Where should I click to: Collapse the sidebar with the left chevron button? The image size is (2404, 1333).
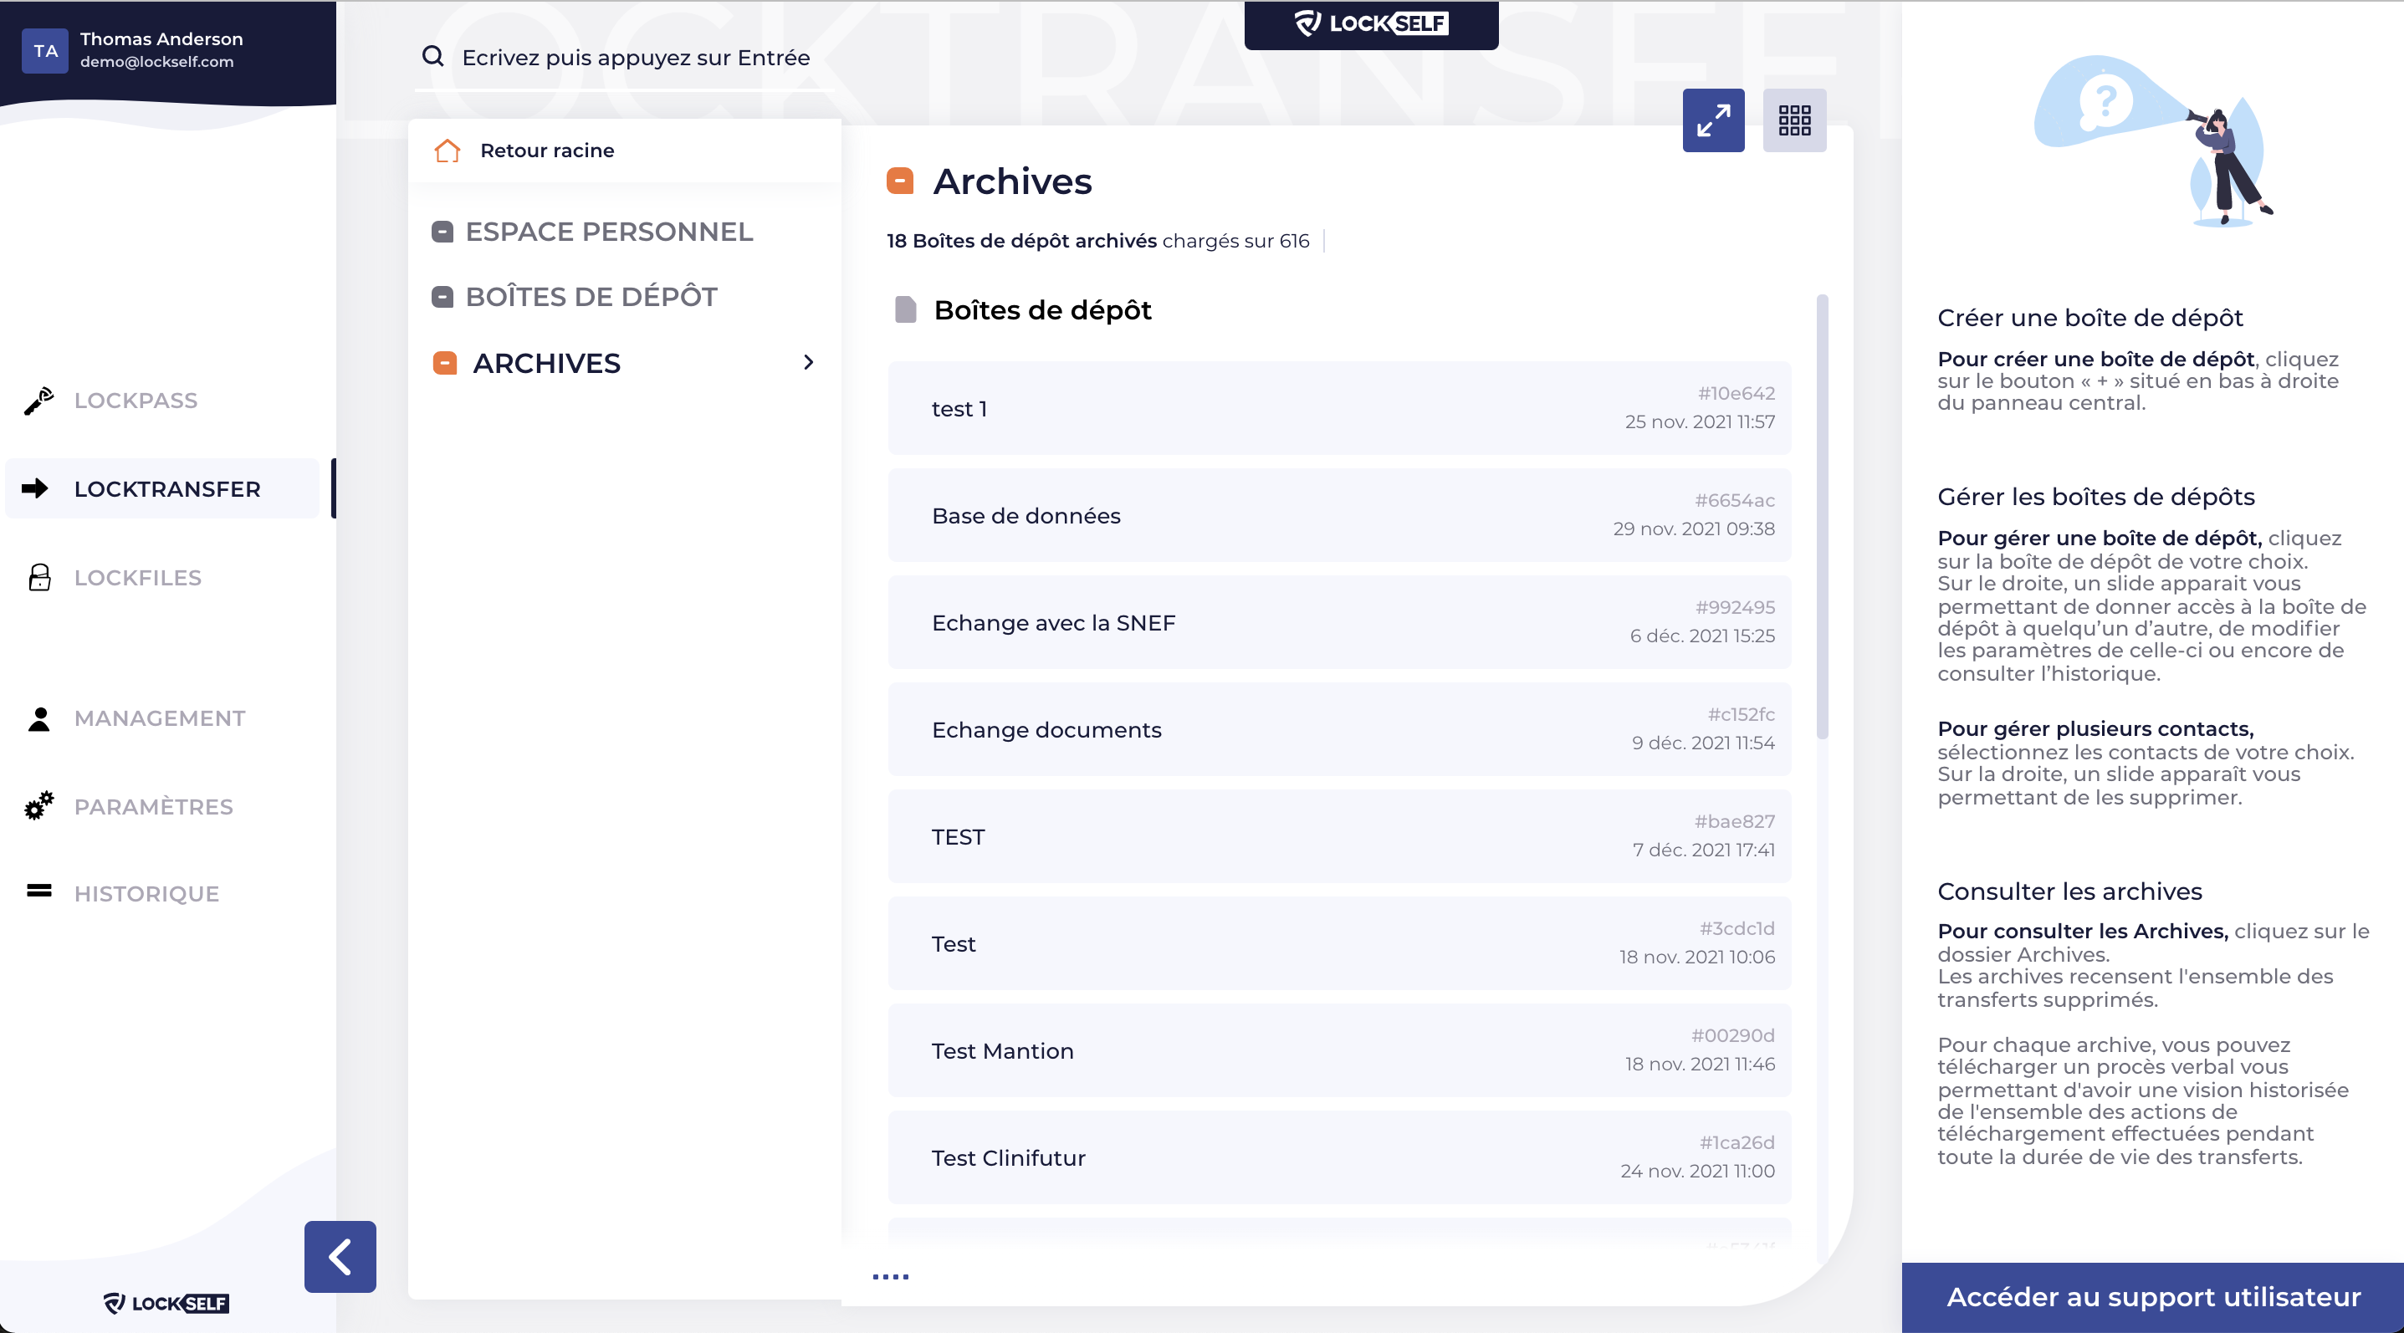tap(340, 1257)
